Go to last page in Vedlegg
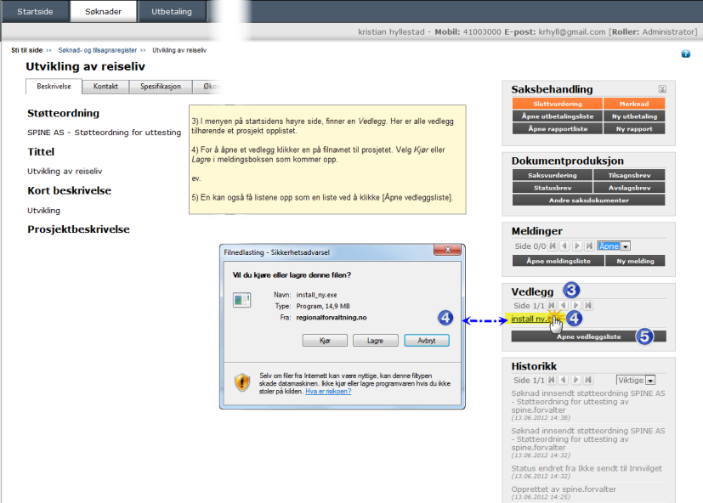The width and height of the screenshot is (703, 503). (588, 305)
